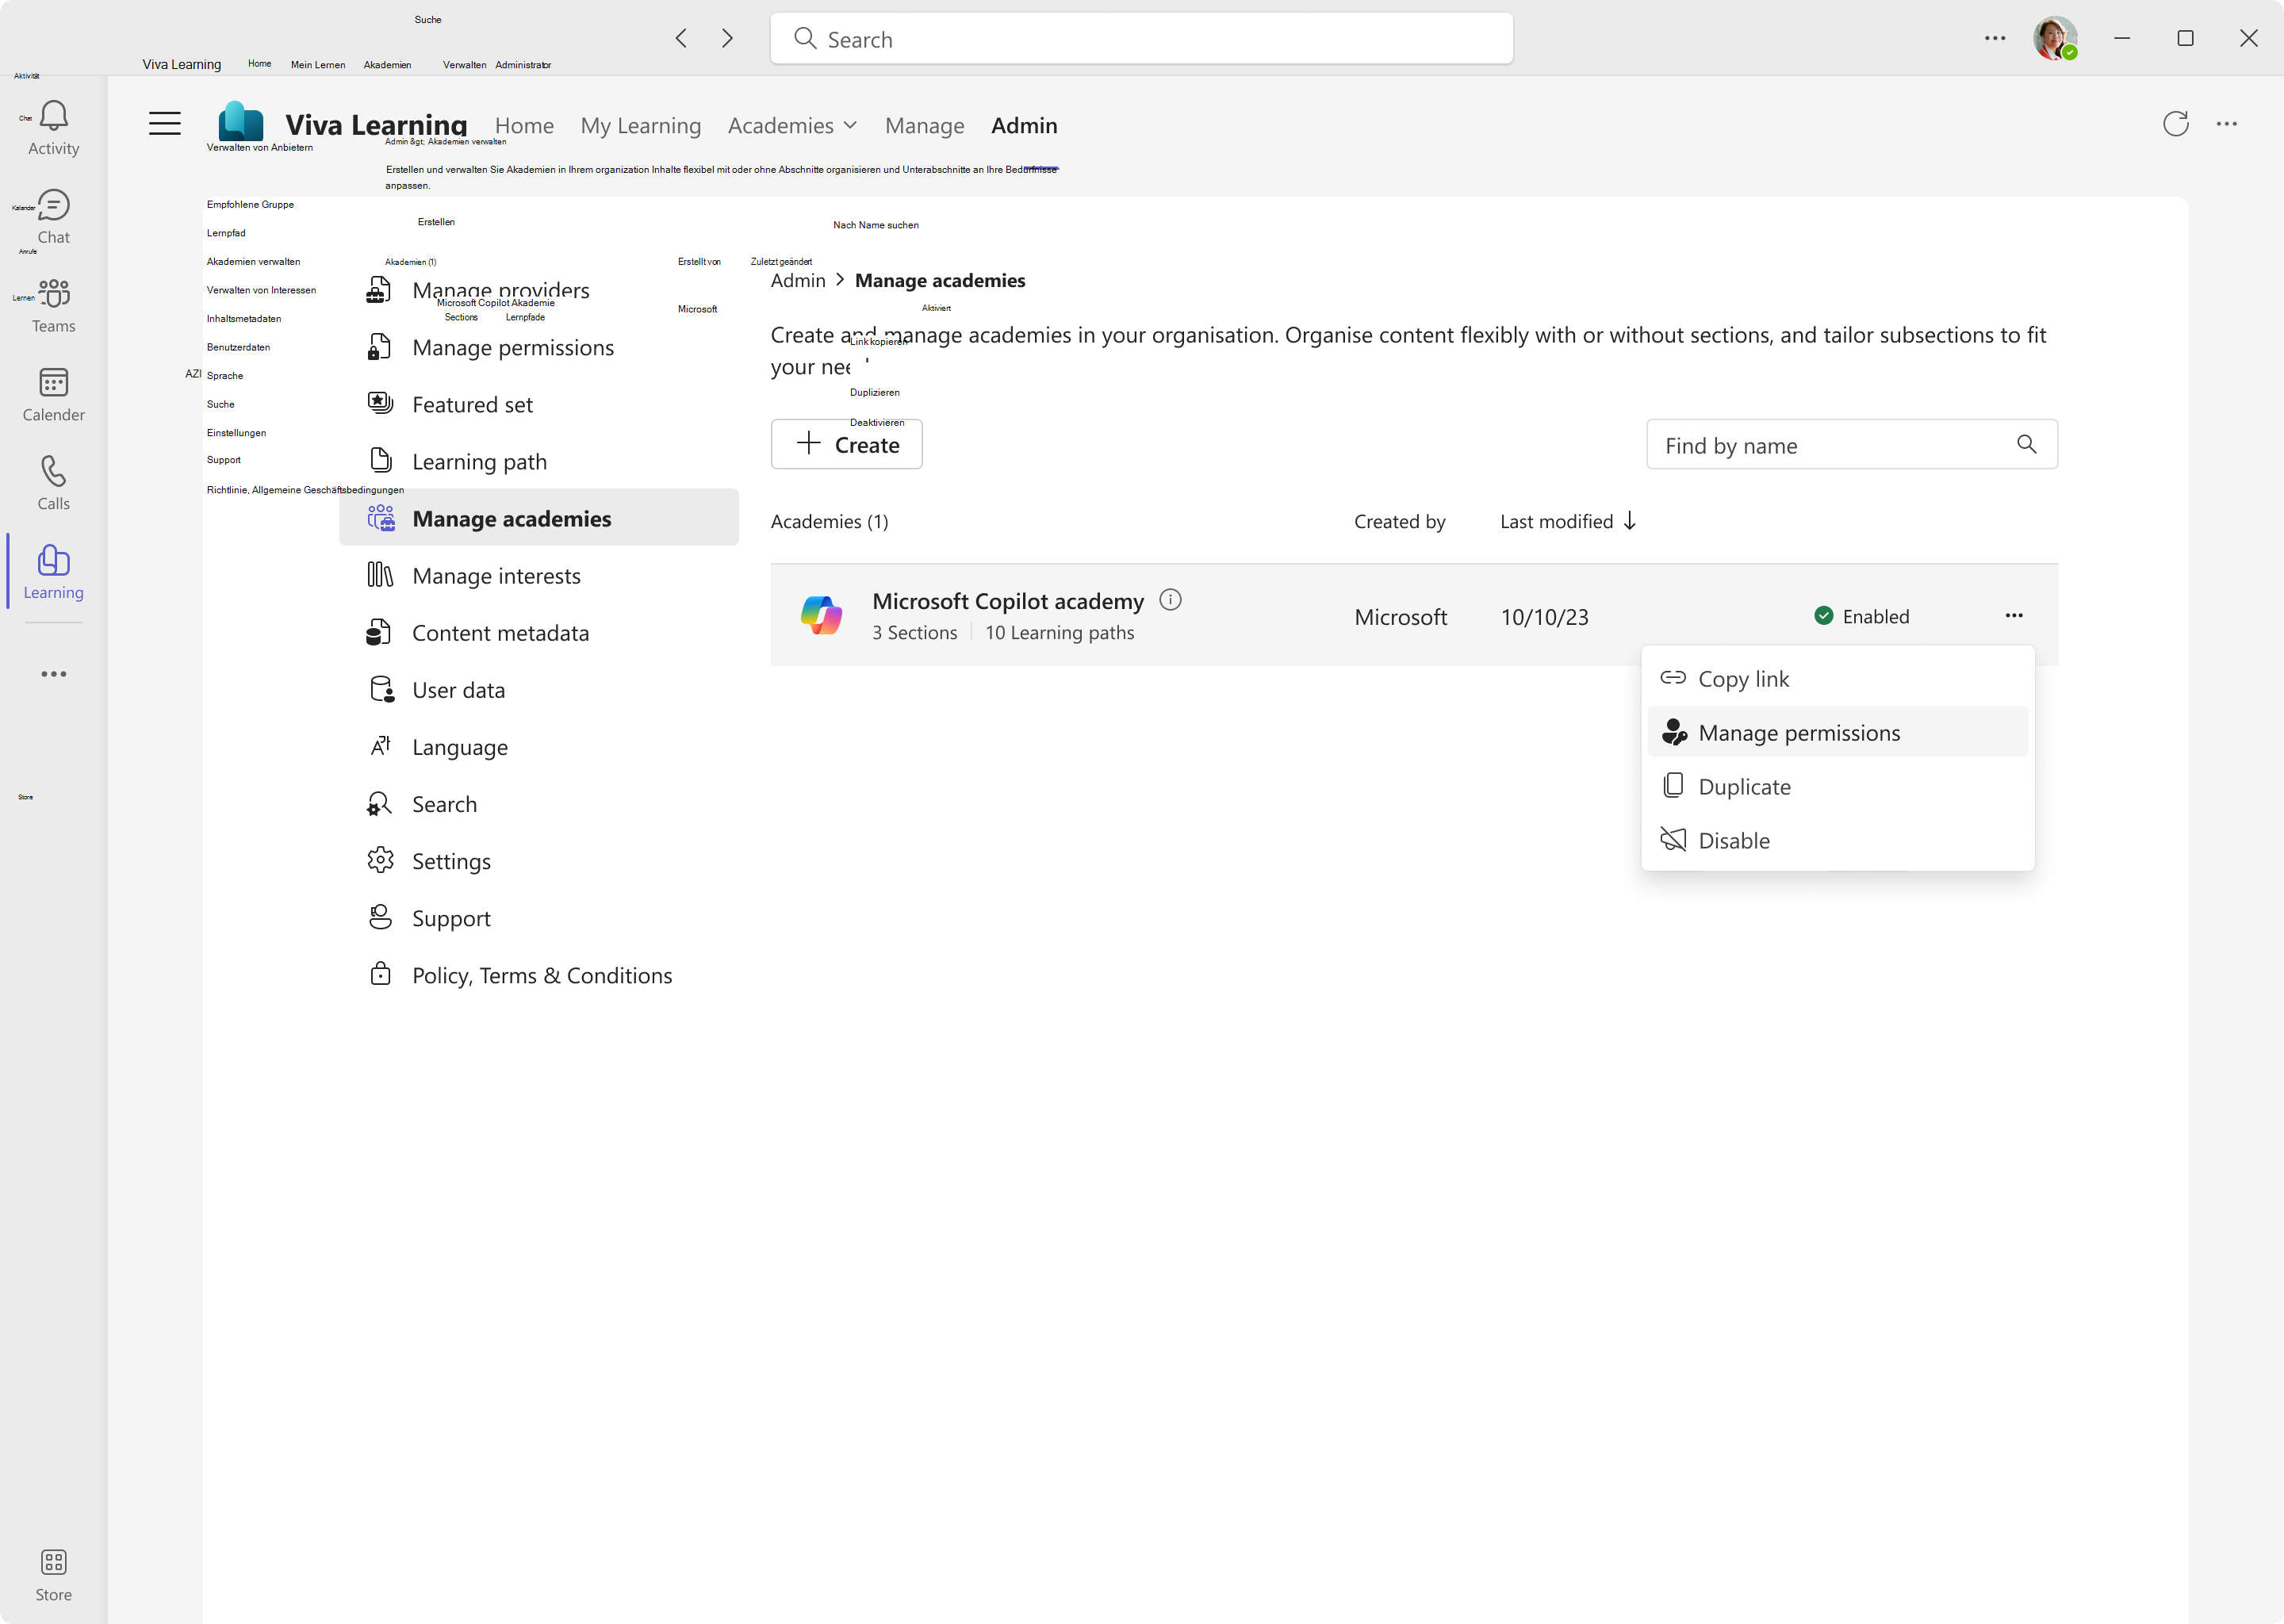Select the Featured set icon in admin sidebar
This screenshot has width=2284, height=1624.
[x=380, y=403]
